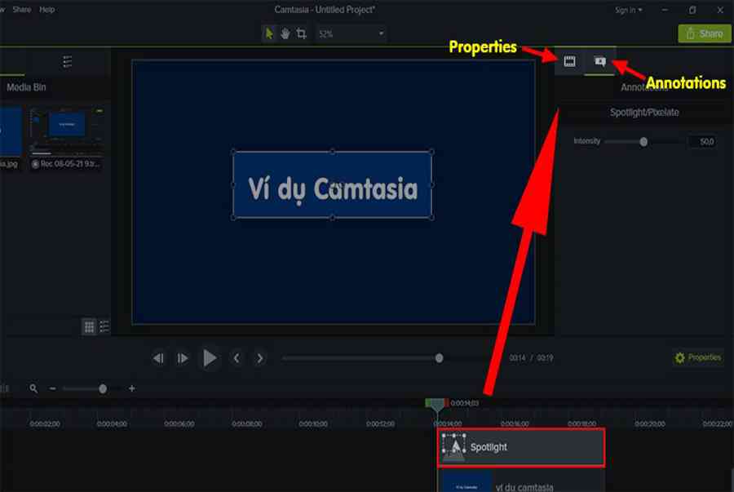The image size is (734, 492).
Task: Open the canvas zoom 52% dropdown
Action: [351, 33]
